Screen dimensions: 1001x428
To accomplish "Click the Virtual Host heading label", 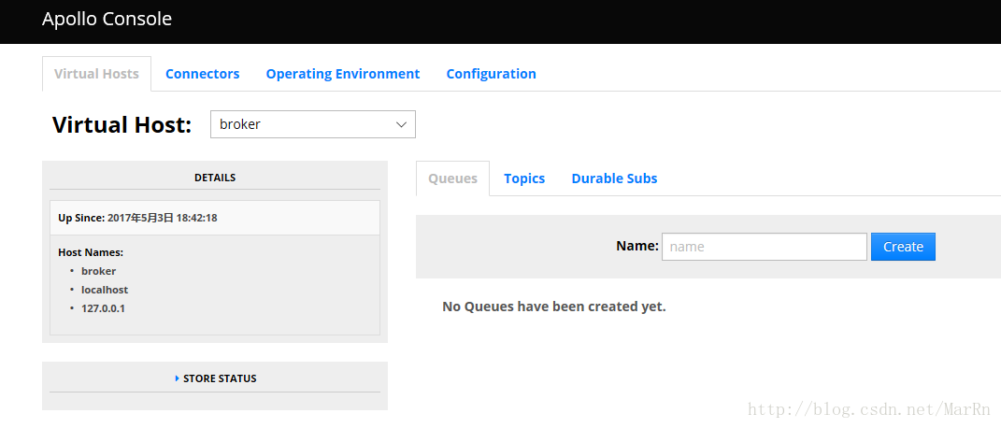I will [x=122, y=124].
